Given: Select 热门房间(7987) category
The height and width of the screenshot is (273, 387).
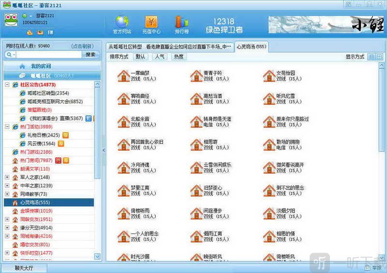Looking at the screenshot, I should 36,161.
